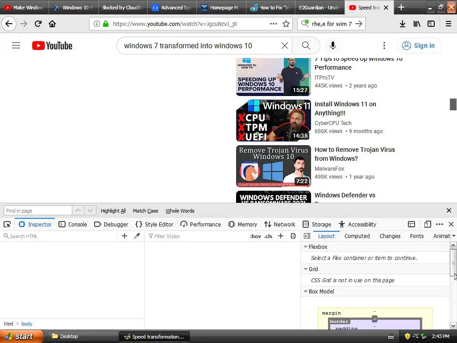Viewport: 457px width, 343px height.
Task: Open a new browser tab with plus
Action: tap(401, 7)
